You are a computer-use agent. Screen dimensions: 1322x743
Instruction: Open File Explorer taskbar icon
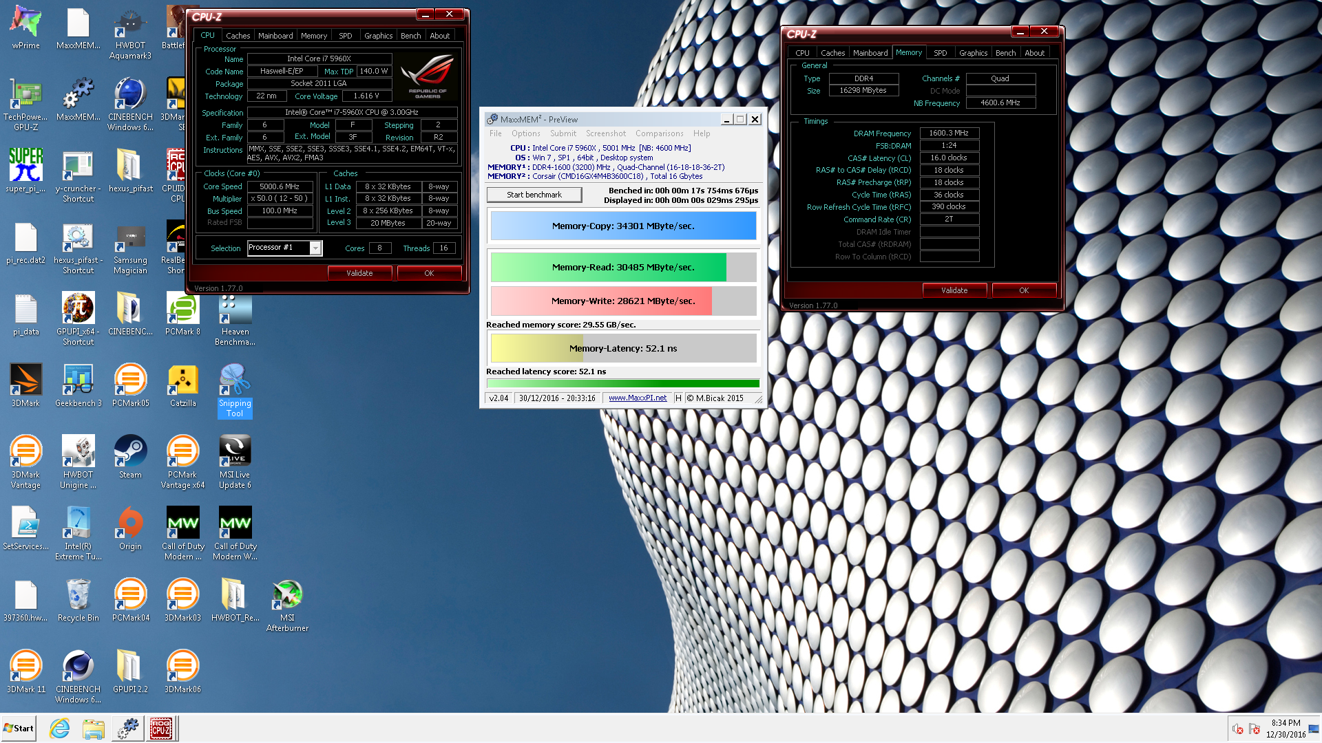pyautogui.click(x=93, y=729)
